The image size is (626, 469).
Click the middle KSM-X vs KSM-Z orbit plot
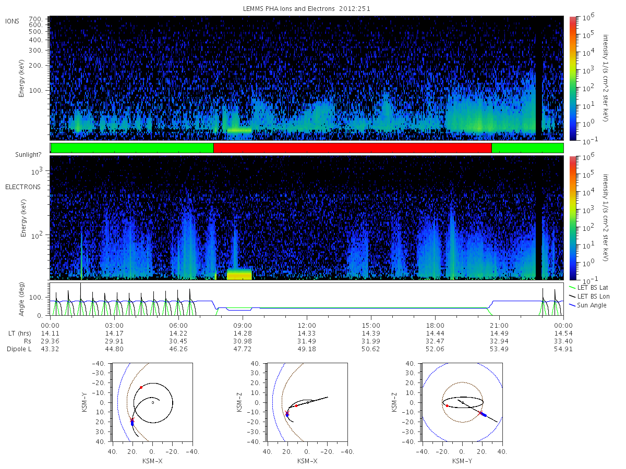tap(307, 402)
